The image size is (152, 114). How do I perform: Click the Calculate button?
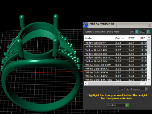(x=117, y=105)
